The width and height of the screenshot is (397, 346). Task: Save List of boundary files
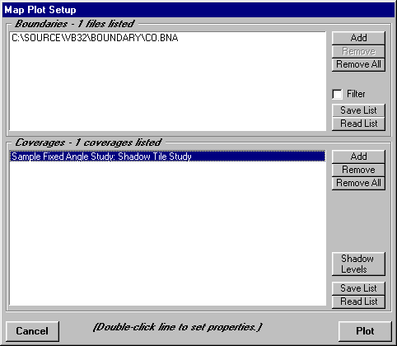coord(358,110)
